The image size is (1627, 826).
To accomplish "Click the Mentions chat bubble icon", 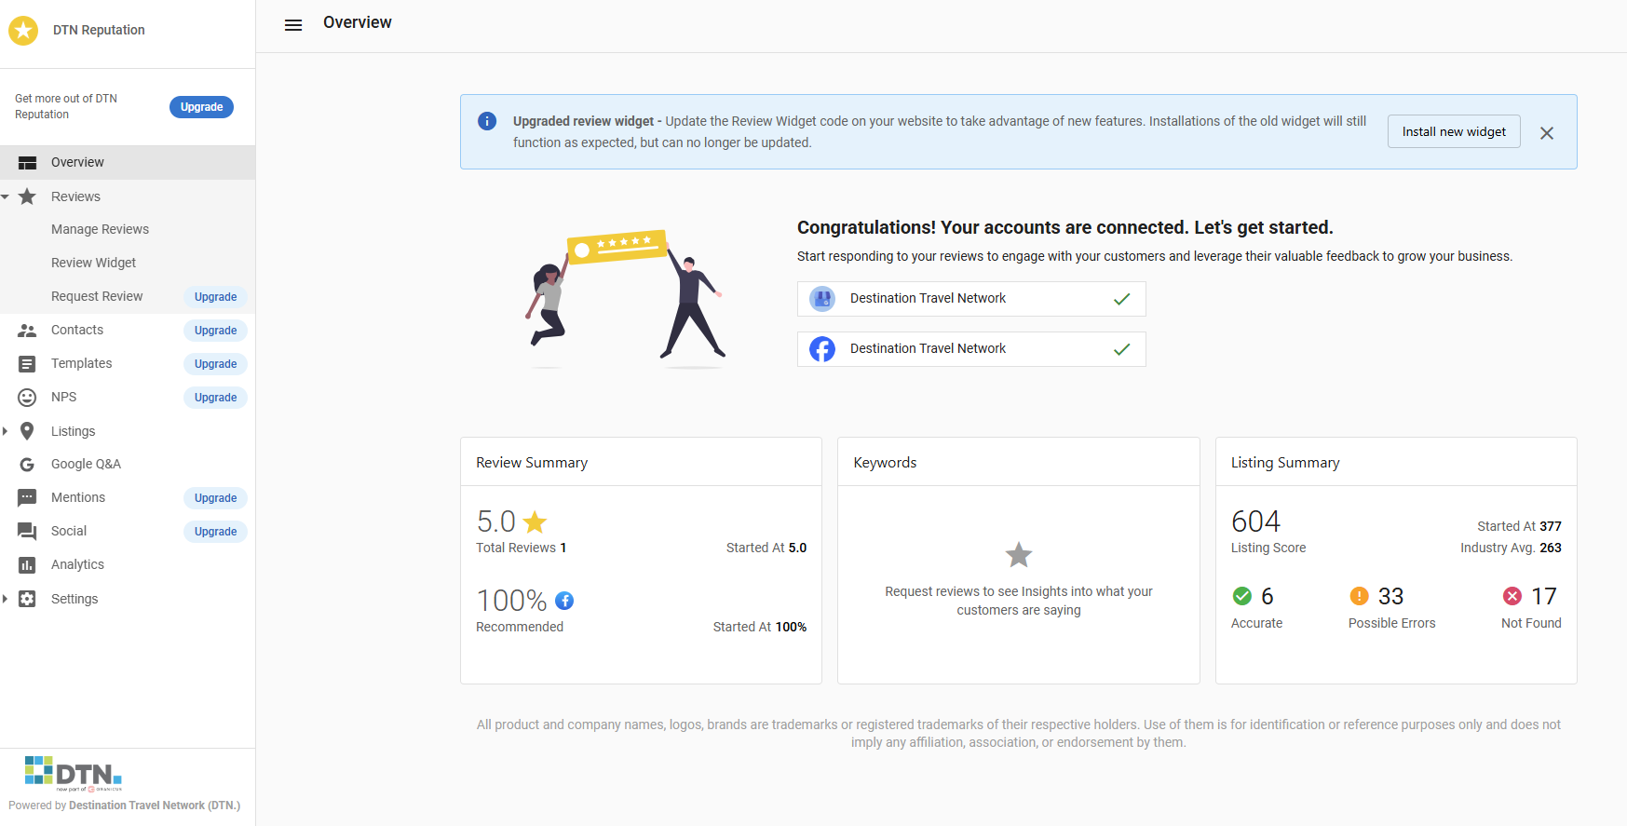I will [28, 498].
